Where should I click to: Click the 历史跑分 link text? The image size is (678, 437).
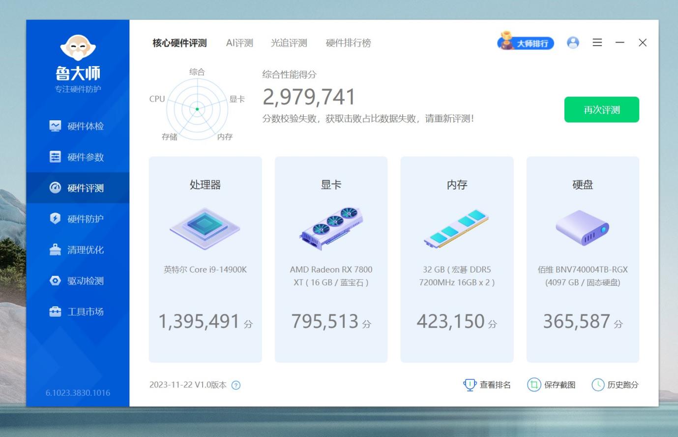click(x=623, y=385)
